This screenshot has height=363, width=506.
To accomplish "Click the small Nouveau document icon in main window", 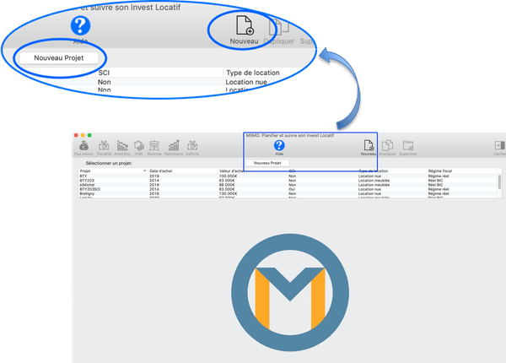I will (369, 146).
